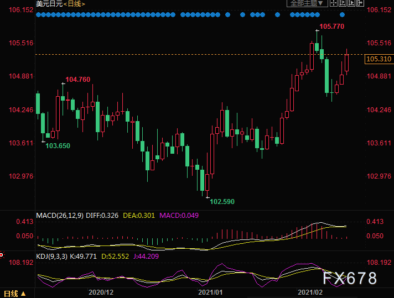Click the 103.650 low price label
This screenshot has height=298, width=394.
[58, 146]
